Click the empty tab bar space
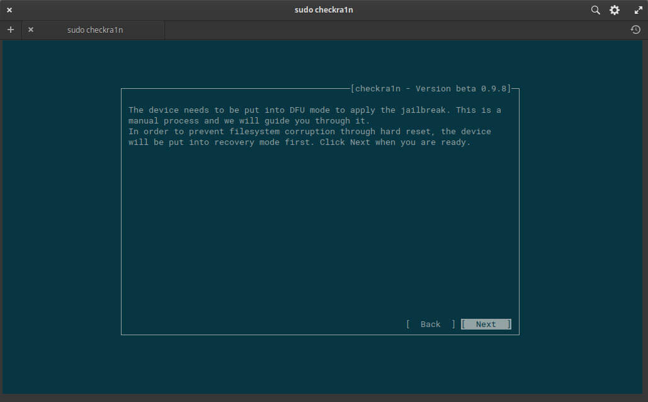 coord(390,30)
